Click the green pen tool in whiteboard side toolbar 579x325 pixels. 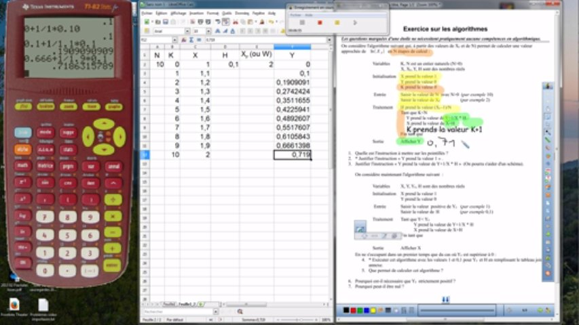(548, 140)
